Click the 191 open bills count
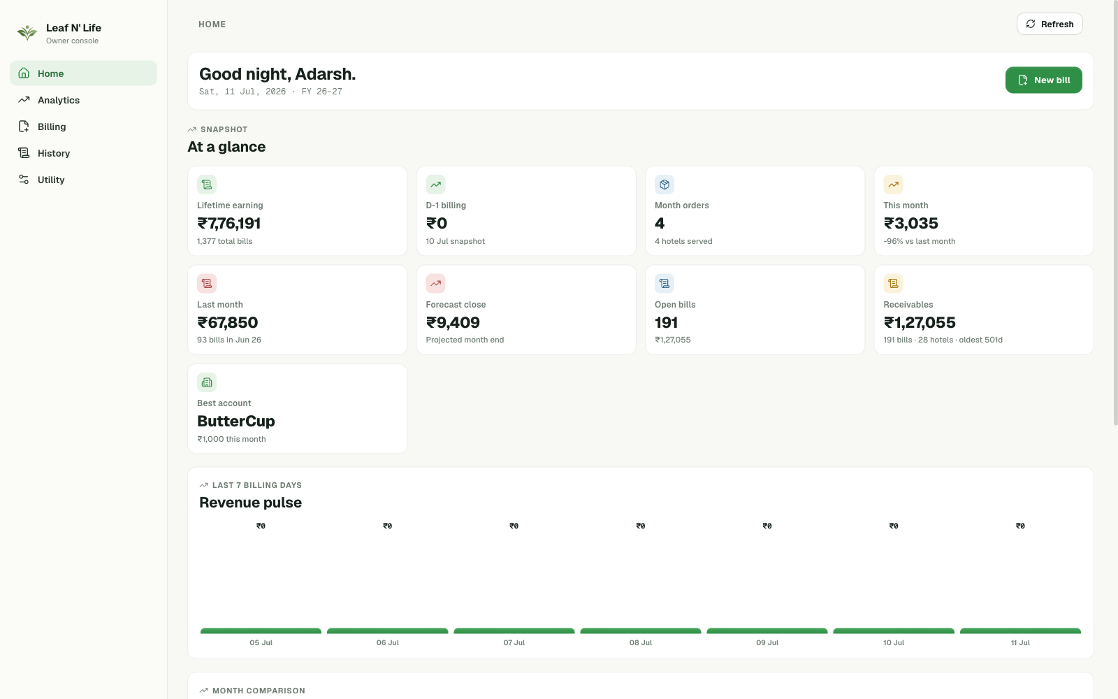 tap(666, 323)
